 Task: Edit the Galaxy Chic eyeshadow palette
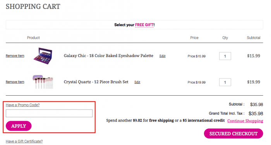(x=163, y=56)
